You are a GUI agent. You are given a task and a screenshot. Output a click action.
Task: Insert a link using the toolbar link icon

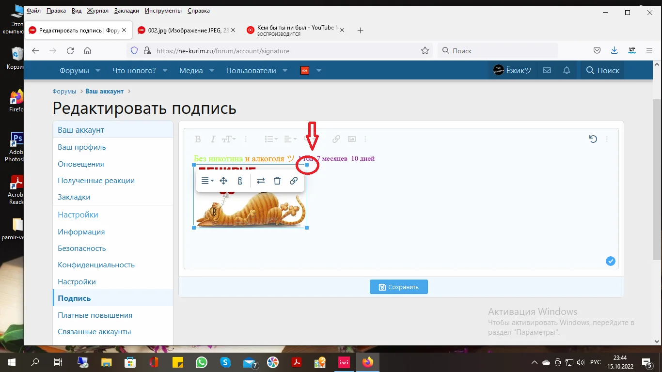[336, 139]
